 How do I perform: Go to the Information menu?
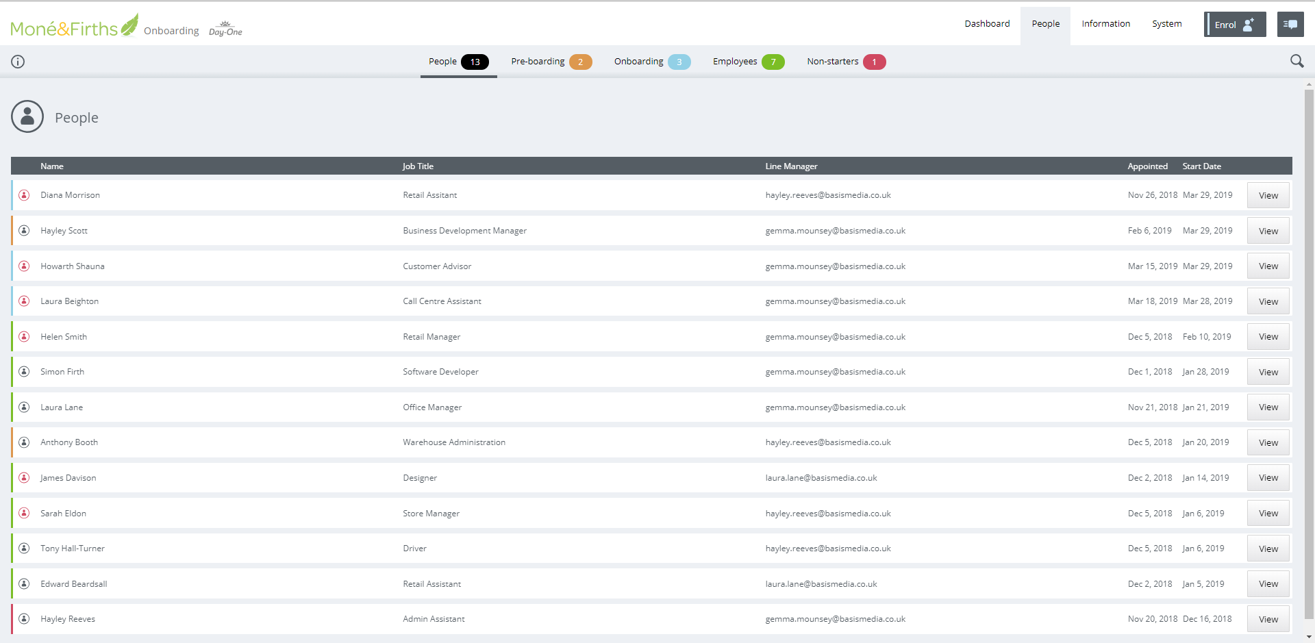[x=1105, y=24]
